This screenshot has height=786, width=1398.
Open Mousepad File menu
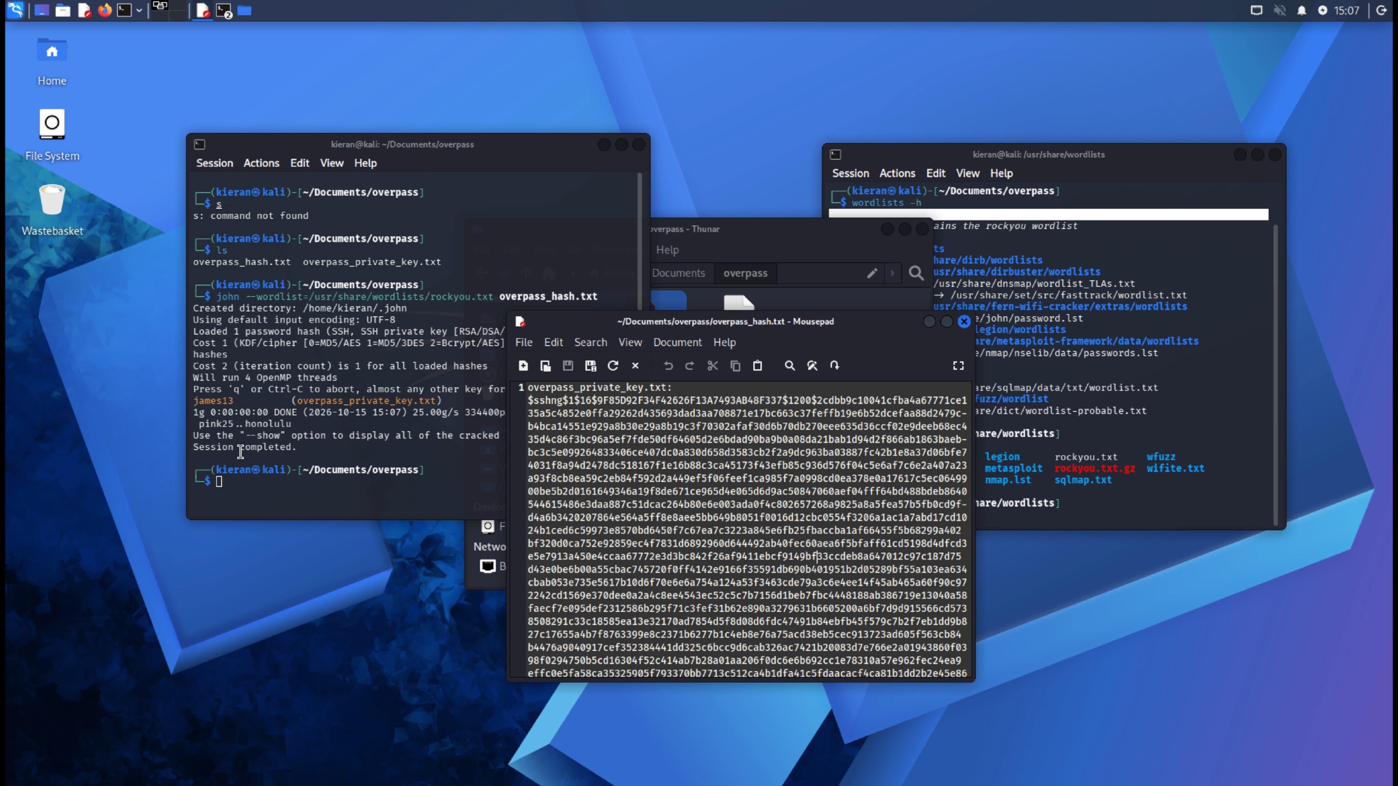tap(524, 342)
